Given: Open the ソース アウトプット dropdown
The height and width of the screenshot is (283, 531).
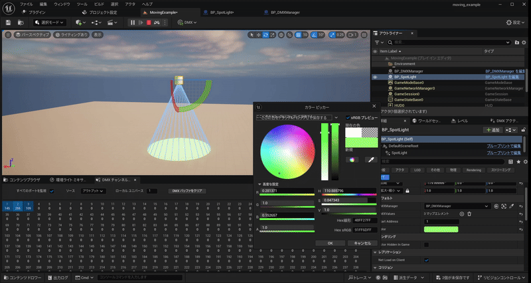Looking at the screenshot, I should point(94,191).
